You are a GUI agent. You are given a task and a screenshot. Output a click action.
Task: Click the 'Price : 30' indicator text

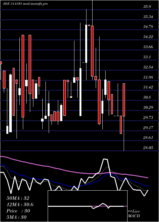coord(18,211)
